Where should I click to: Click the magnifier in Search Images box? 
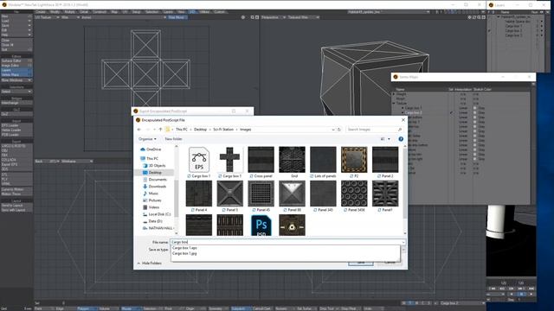pos(400,130)
